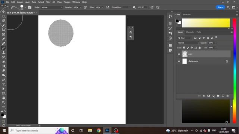Select the Move tool
The width and height of the screenshot is (239, 134).
tap(3, 12)
